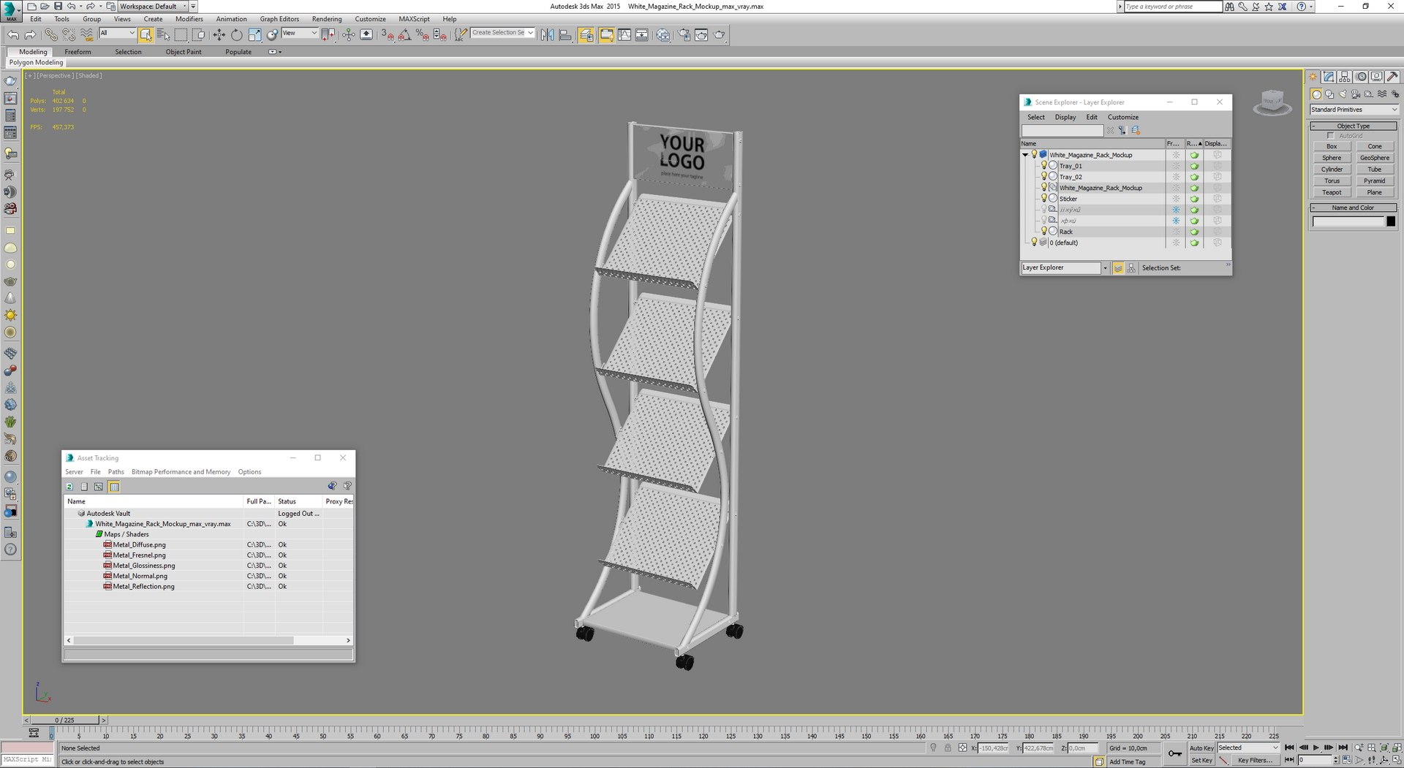This screenshot has height=768, width=1404.
Task: Open Select by Name dialog icon
Action: (163, 35)
